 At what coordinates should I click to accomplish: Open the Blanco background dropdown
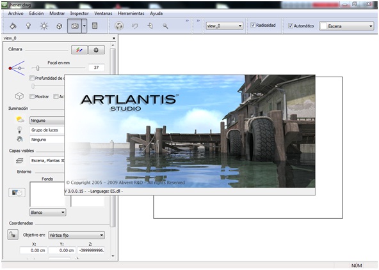click(47, 213)
